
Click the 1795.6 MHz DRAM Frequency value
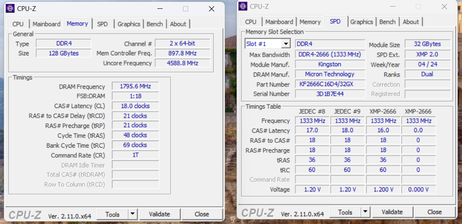point(135,87)
